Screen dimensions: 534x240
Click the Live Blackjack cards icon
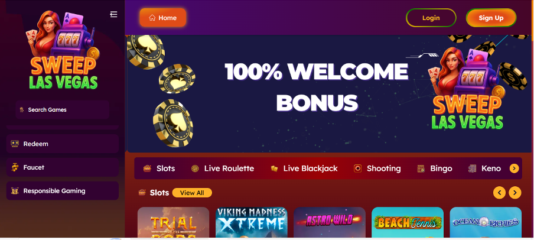click(x=274, y=168)
